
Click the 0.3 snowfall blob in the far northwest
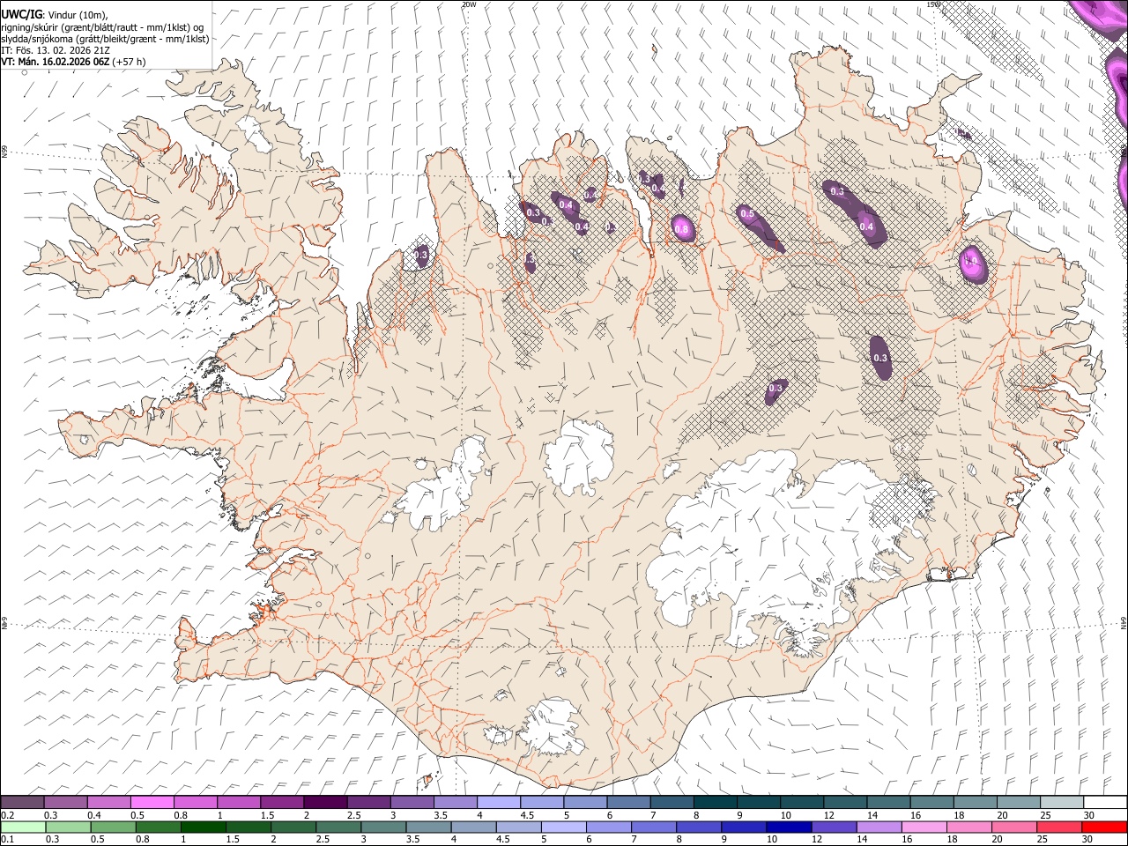point(421,256)
